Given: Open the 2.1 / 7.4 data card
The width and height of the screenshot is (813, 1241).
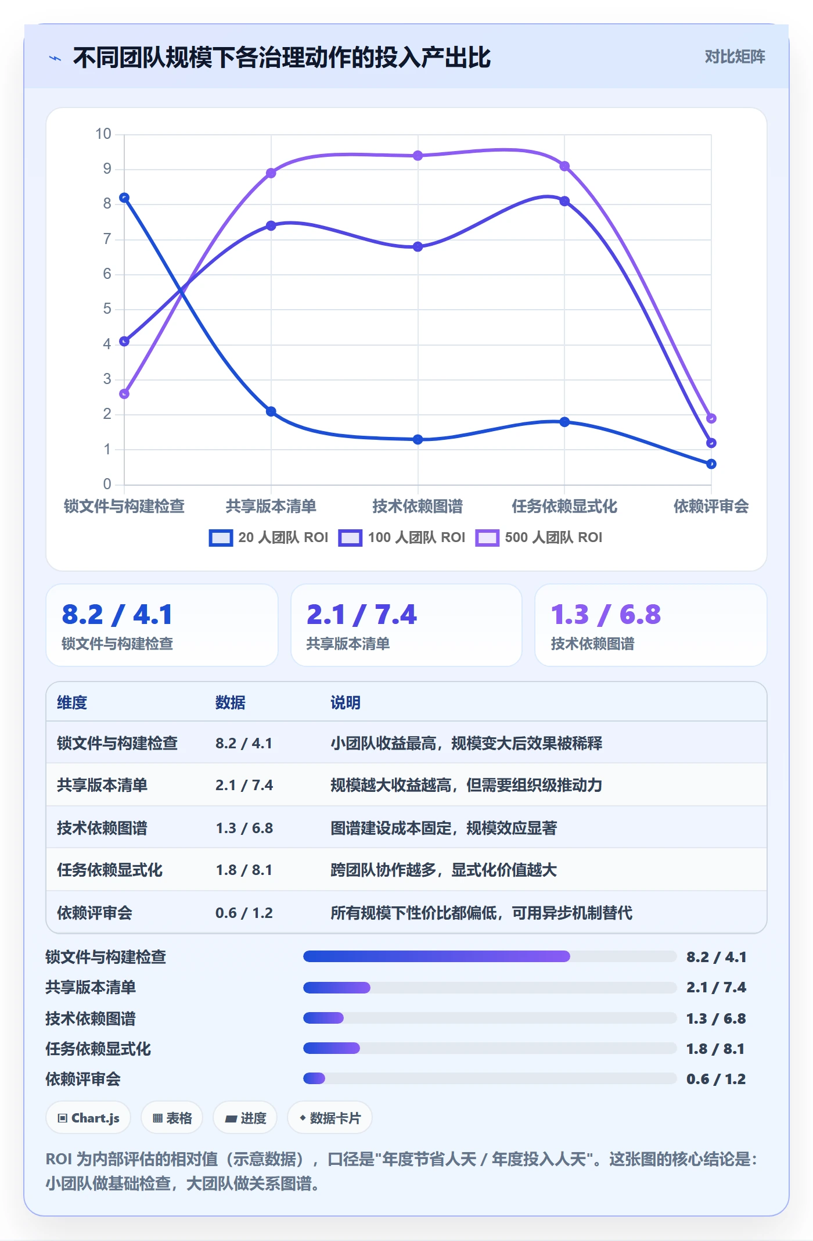Looking at the screenshot, I should (406, 625).
